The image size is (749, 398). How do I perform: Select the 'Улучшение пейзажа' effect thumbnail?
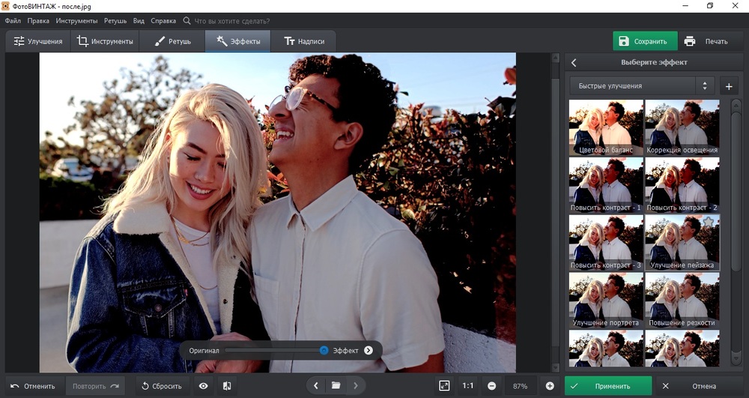click(682, 243)
